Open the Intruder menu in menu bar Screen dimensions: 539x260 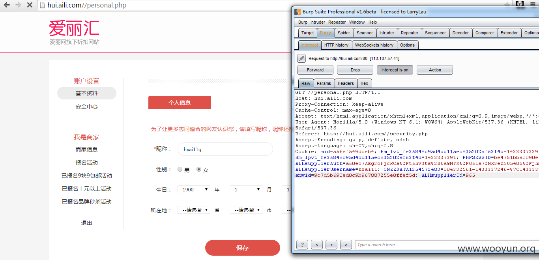tap(318, 22)
